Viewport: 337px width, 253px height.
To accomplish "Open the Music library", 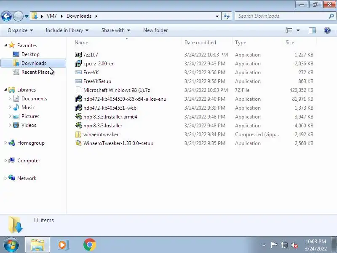I will (x=28, y=108).
